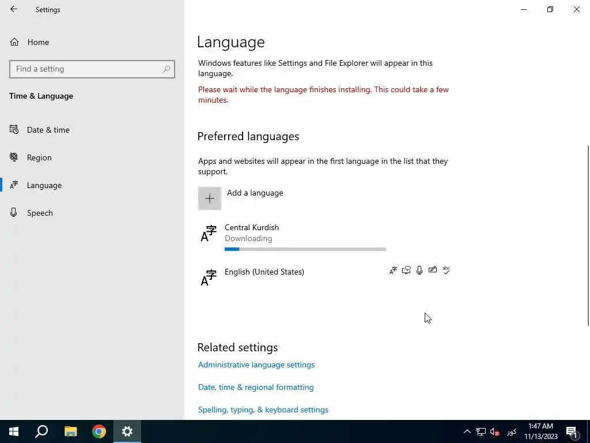Image resolution: width=590 pixels, height=443 pixels.
Task: Show hidden system tray icons
Action: click(467, 431)
